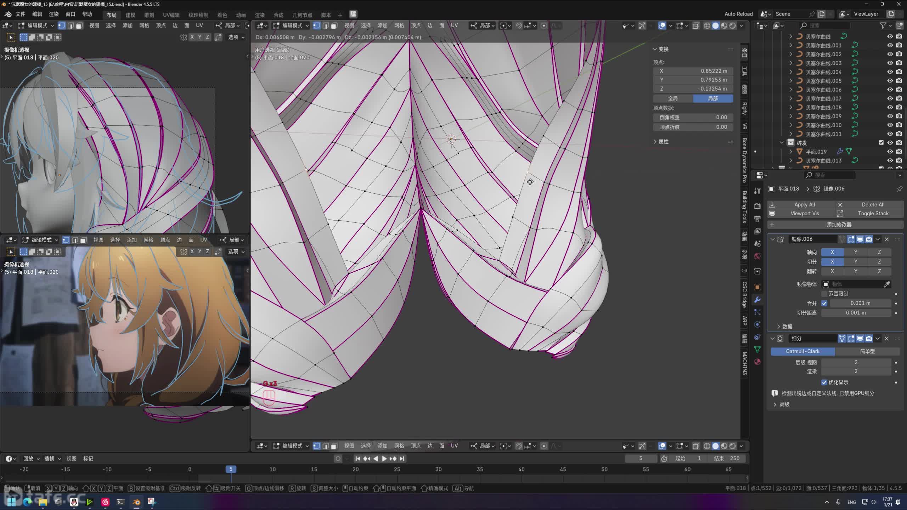Switch to material preview shading mode
The height and width of the screenshot is (510, 907).
click(724, 25)
